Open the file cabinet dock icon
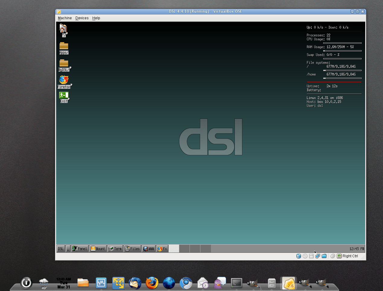The height and width of the screenshot is (291, 383). click(x=272, y=283)
